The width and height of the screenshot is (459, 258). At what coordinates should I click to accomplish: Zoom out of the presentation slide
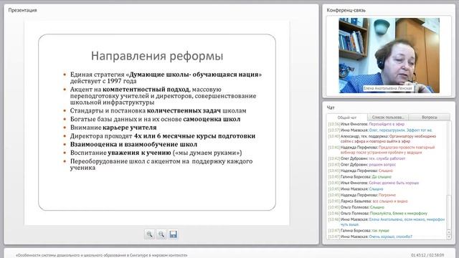[x=161, y=234]
